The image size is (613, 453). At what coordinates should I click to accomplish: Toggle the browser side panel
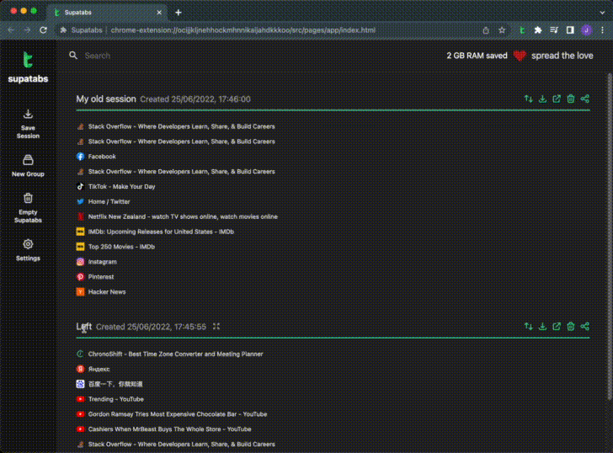click(570, 30)
